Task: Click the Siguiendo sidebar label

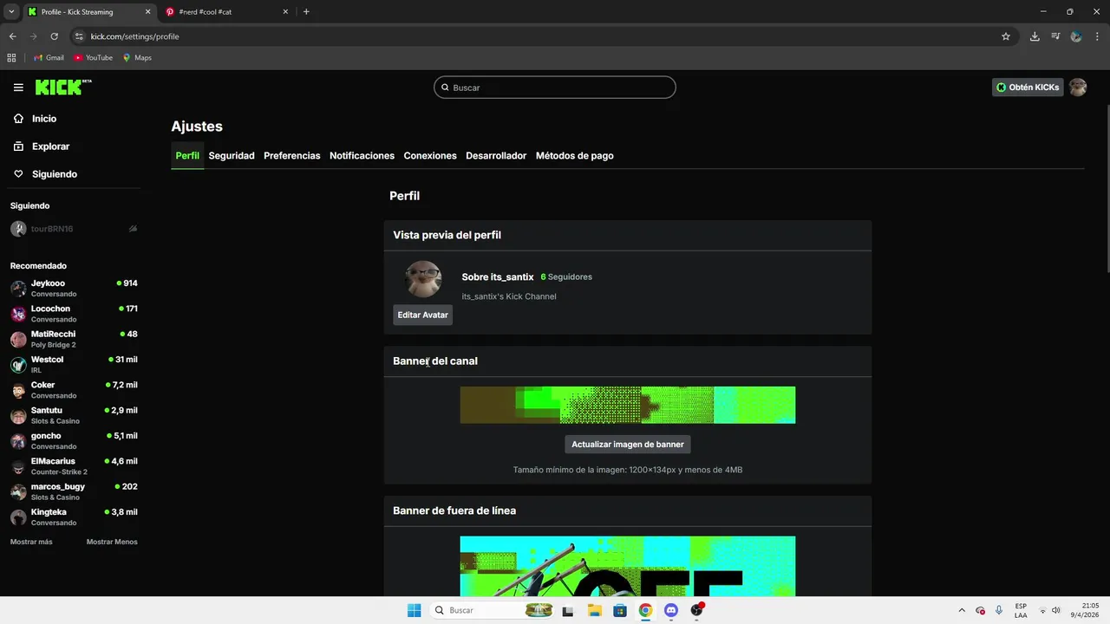Action: 55,174
